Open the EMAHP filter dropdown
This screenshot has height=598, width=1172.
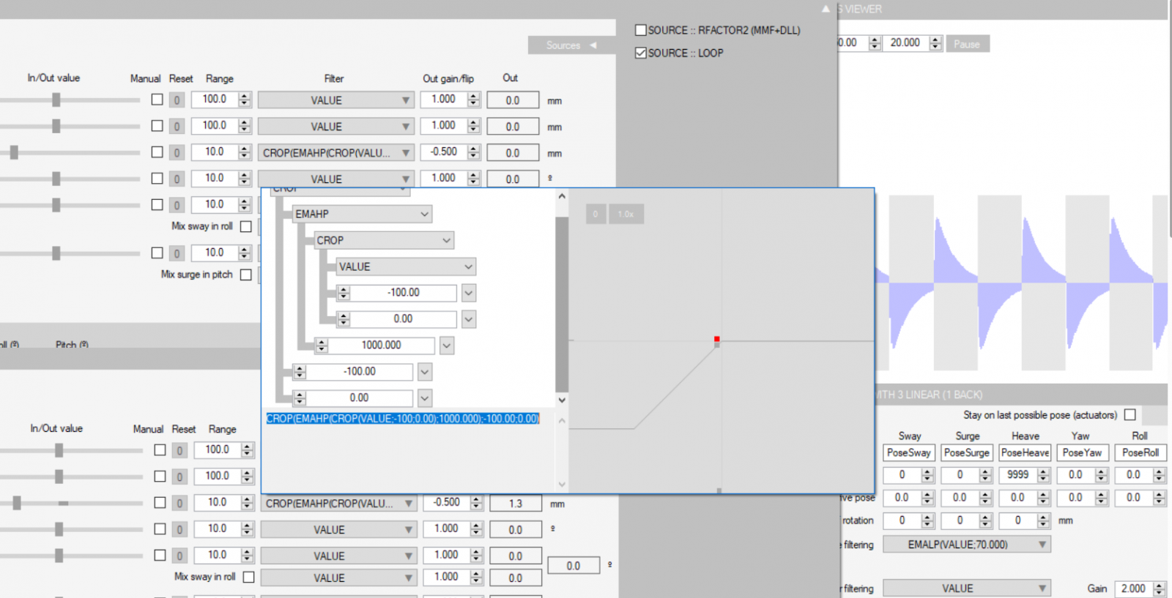point(362,214)
